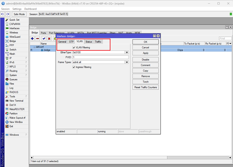The image size is (233, 167).
Task: Switch to General tab in Interface dialog
Action: click(62, 42)
